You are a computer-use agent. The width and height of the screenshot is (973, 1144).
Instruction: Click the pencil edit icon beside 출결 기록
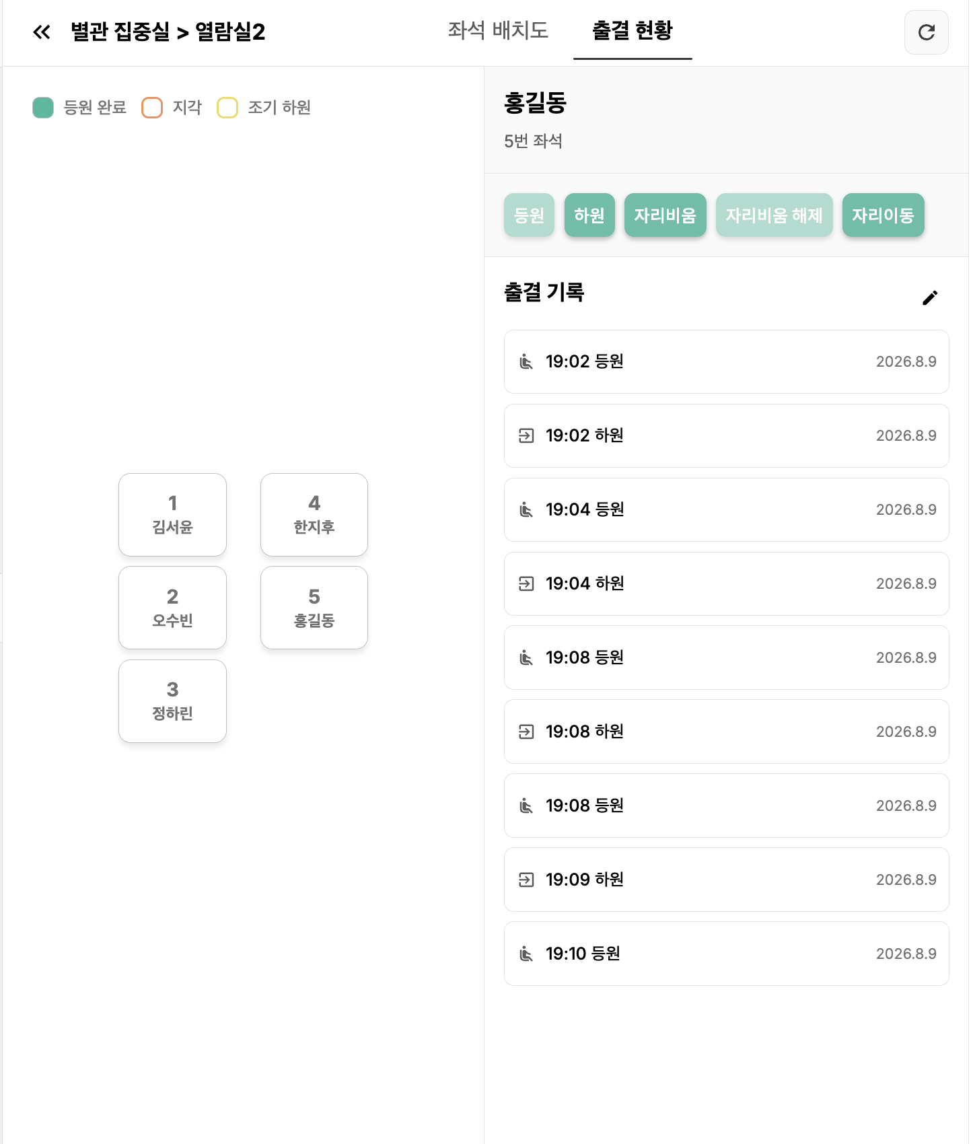tap(930, 297)
